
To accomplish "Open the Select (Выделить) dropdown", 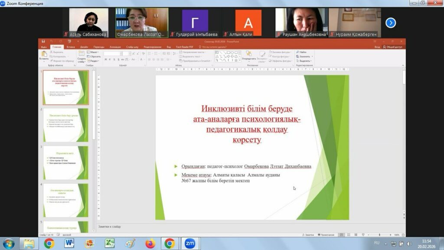I will click(x=305, y=61).
